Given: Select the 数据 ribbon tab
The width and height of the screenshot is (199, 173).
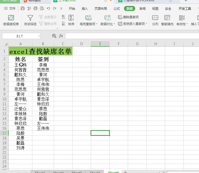Looking at the screenshot, I should pos(129,8).
